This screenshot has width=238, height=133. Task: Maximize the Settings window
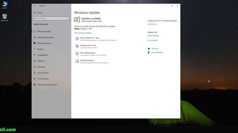click(x=172, y=6)
